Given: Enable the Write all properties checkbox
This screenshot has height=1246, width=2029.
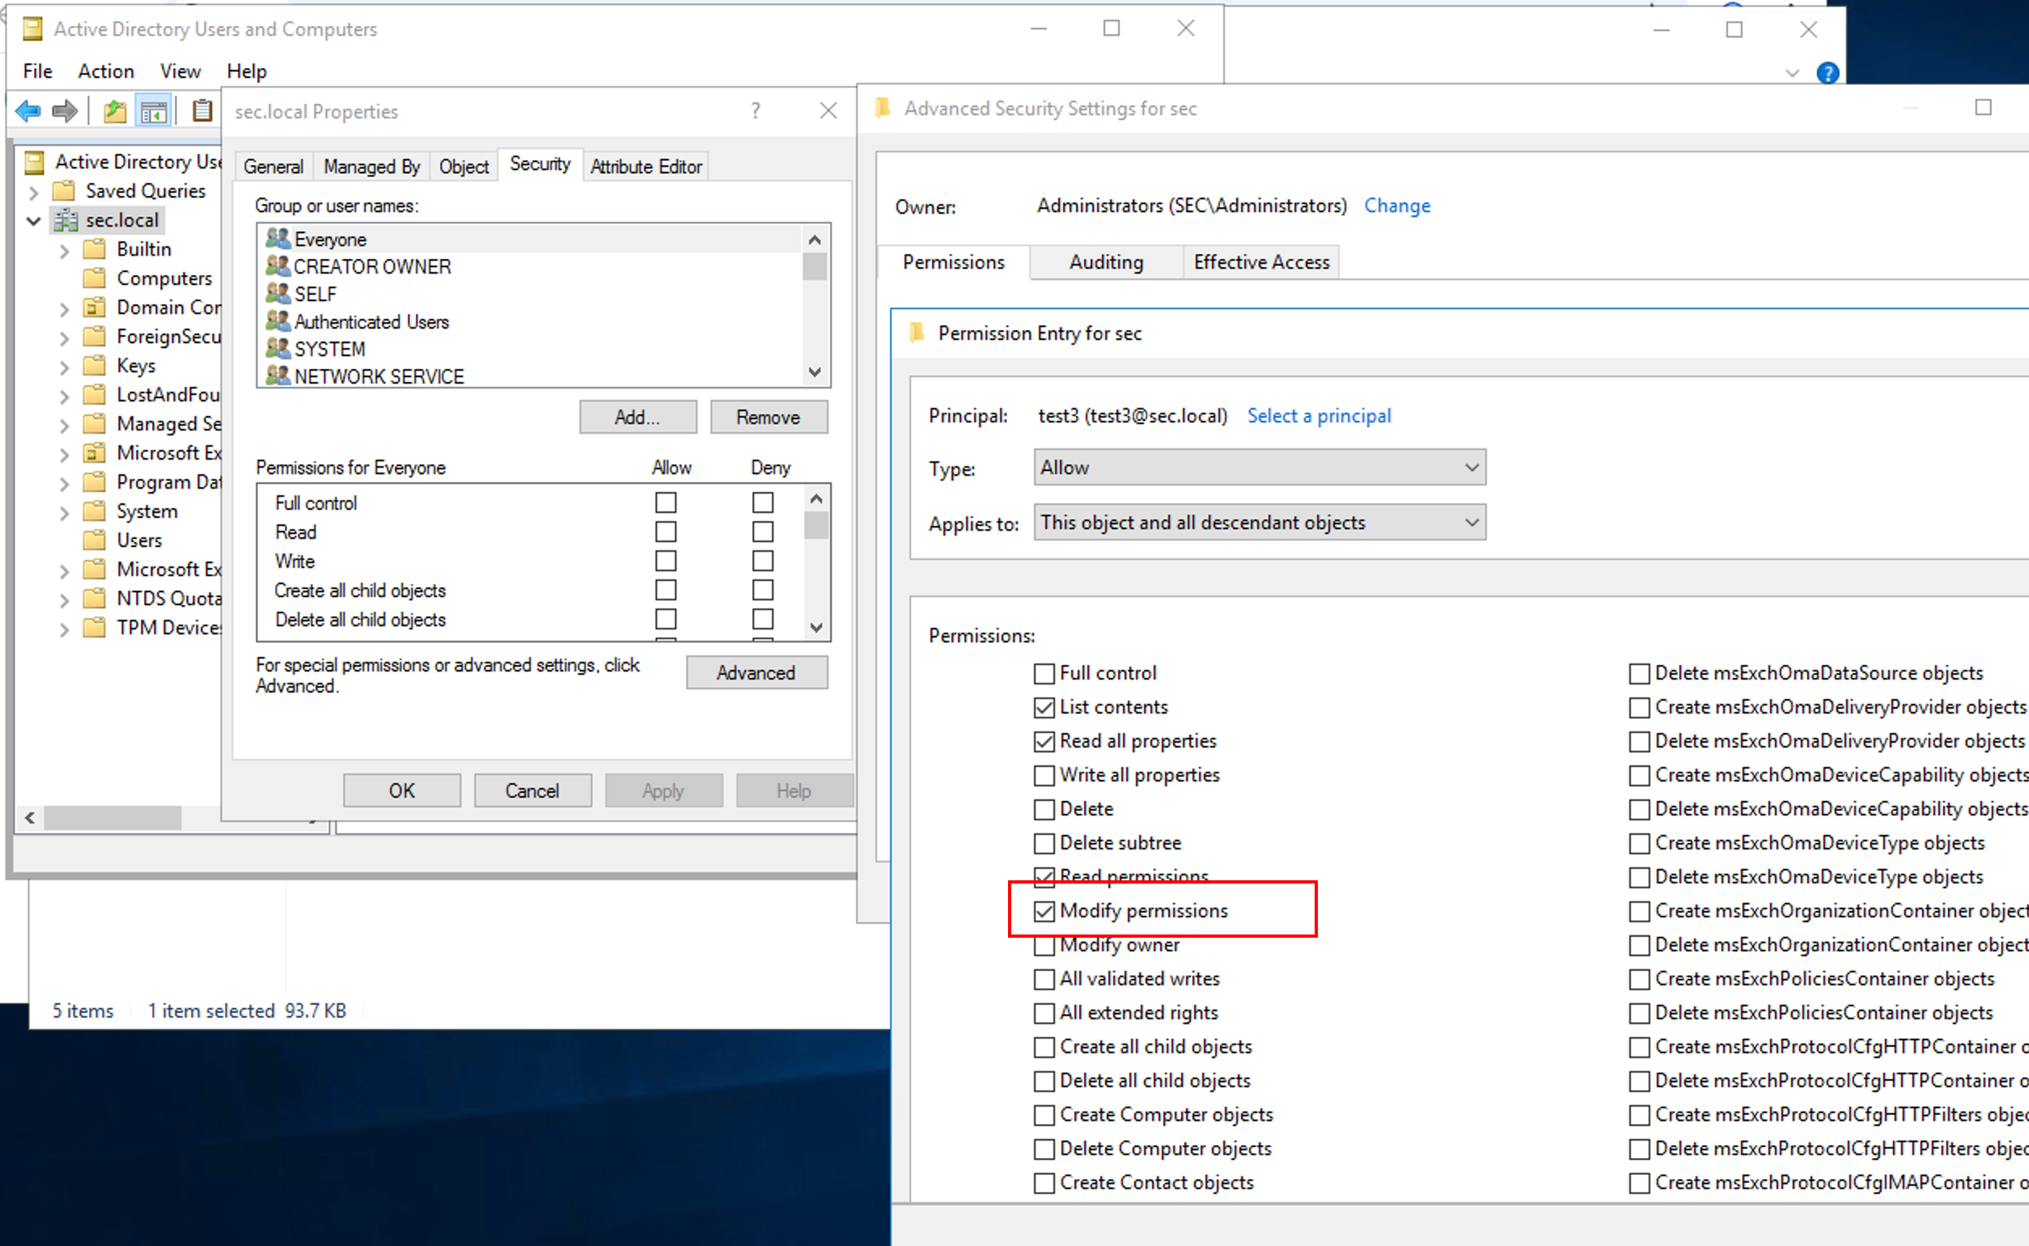Looking at the screenshot, I should (x=1044, y=775).
